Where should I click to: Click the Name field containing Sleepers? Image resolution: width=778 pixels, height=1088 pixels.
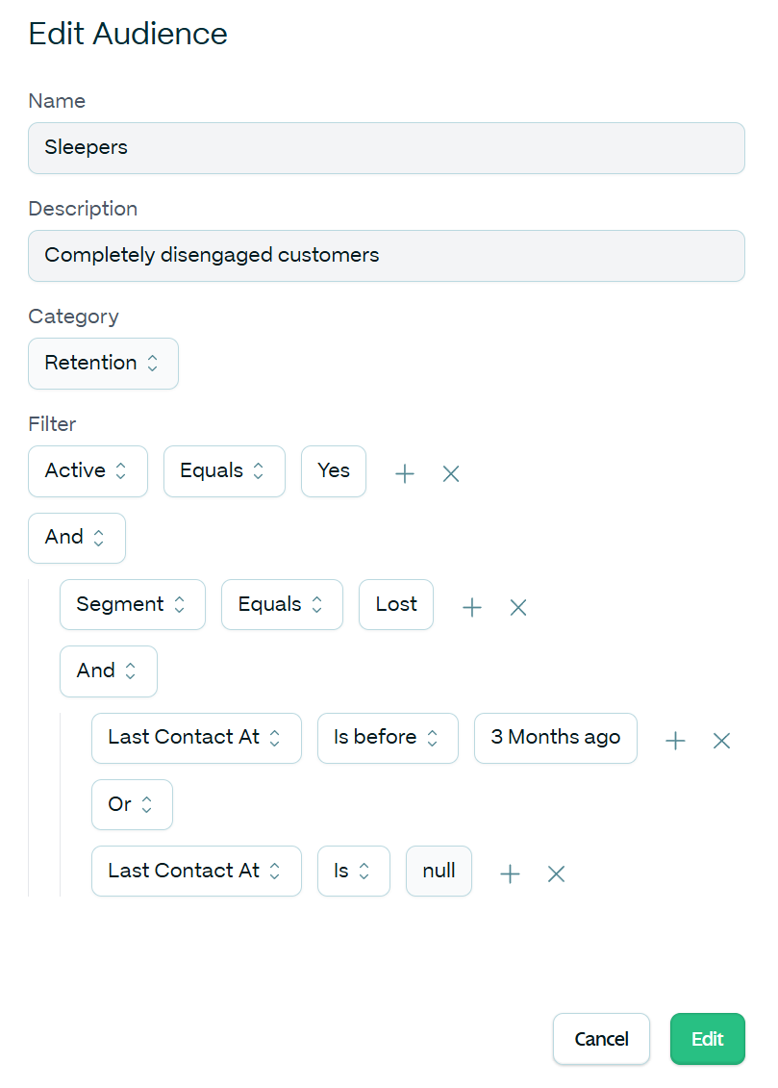386,148
